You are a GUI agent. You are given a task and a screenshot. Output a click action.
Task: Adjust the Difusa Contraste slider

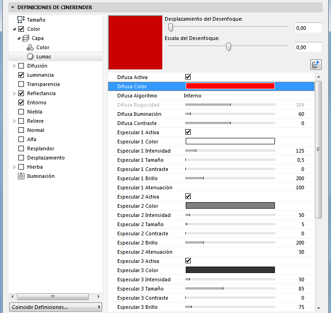tap(230, 123)
